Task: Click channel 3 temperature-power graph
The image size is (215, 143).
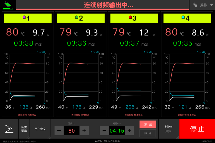Action: tap(134, 77)
